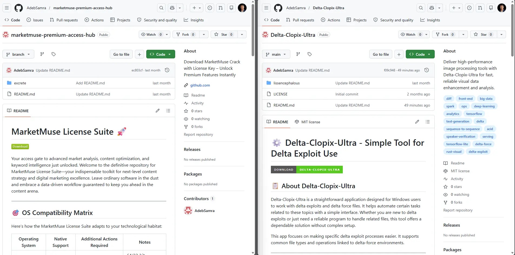Open search in the left GitHub window
The height and width of the screenshot is (255, 515).
pos(161,8)
